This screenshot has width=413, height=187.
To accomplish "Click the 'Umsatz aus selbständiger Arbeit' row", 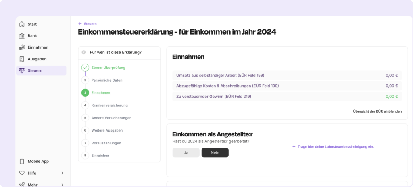I will coord(287,75).
